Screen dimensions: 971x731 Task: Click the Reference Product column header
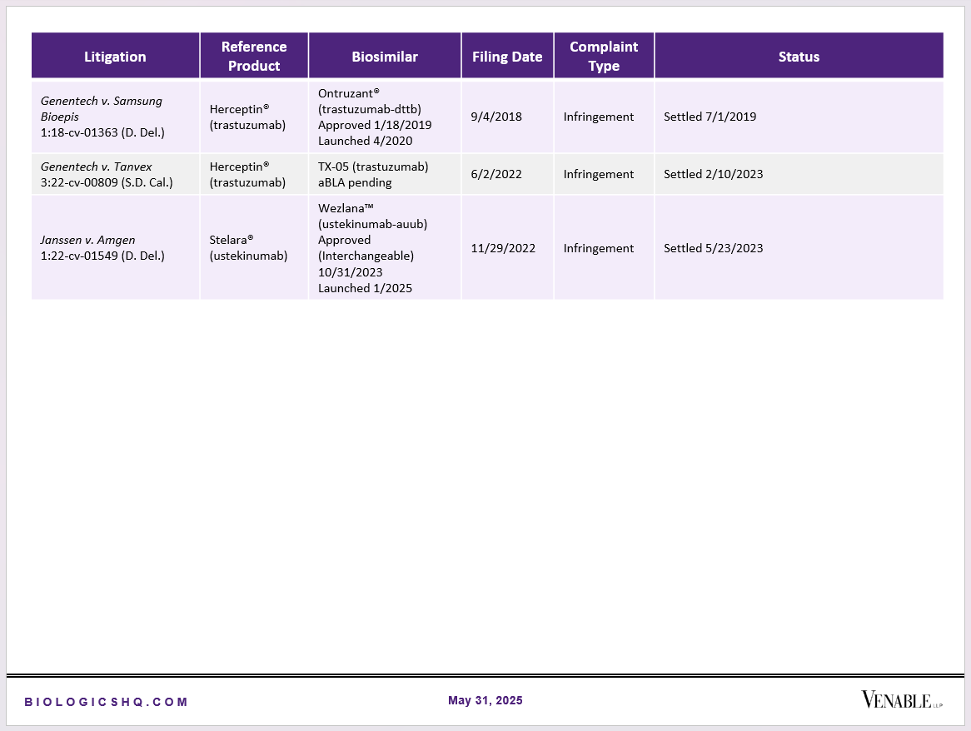tap(254, 57)
